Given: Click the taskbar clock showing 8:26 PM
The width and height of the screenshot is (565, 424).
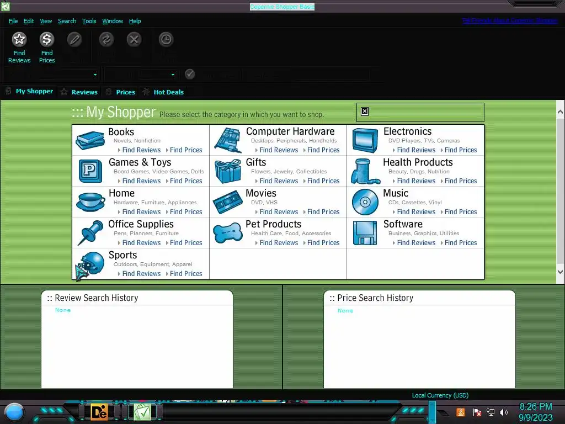Looking at the screenshot, I should pyautogui.click(x=535, y=407).
